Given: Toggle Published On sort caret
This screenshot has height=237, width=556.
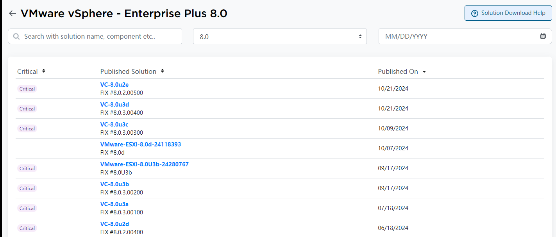Looking at the screenshot, I should tap(424, 72).
